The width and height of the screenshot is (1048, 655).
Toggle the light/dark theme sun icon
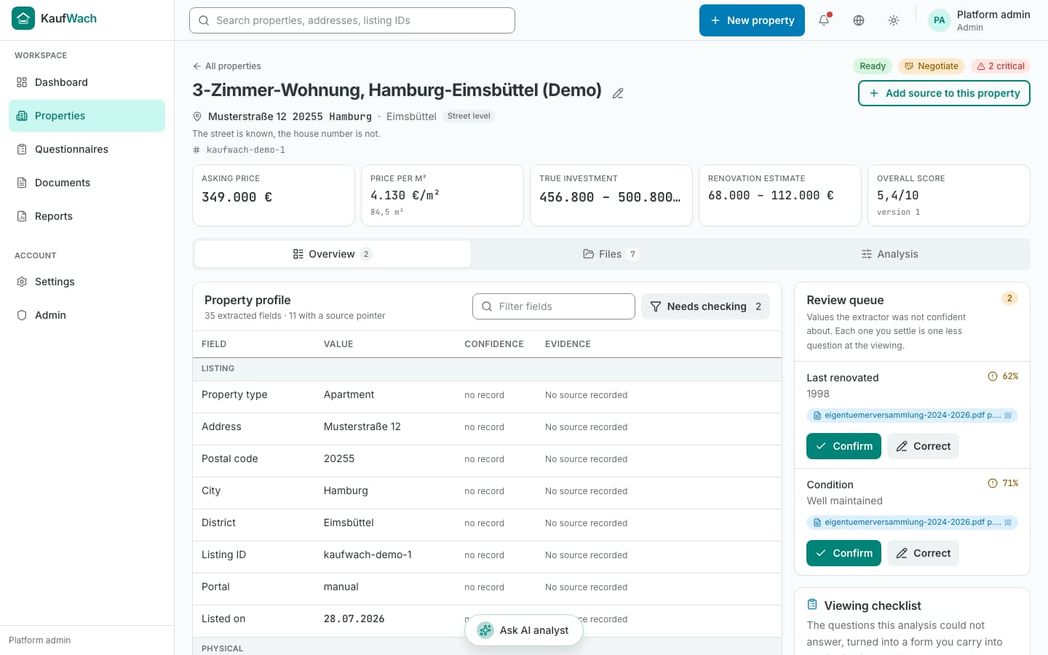[894, 20]
